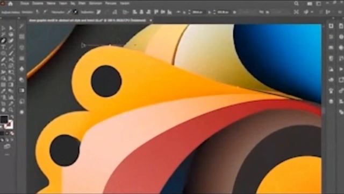Select the Rotate tool
This screenshot has height=194, width=344.
point(3,66)
